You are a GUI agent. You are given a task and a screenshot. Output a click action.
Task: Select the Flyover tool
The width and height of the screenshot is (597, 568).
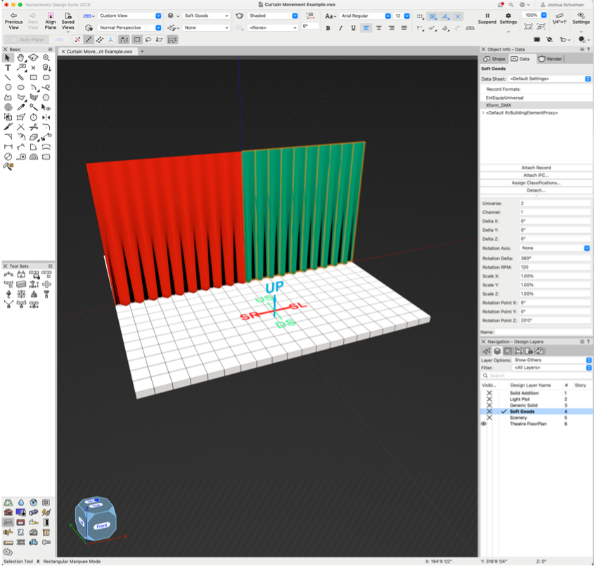click(33, 58)
